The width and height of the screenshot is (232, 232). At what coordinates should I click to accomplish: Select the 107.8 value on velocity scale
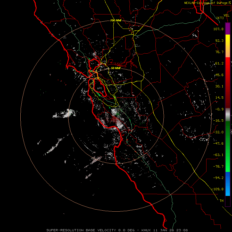[218, 29]
